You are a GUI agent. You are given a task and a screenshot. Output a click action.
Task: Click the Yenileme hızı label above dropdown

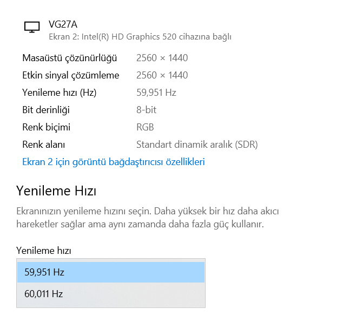coord(44,251)
